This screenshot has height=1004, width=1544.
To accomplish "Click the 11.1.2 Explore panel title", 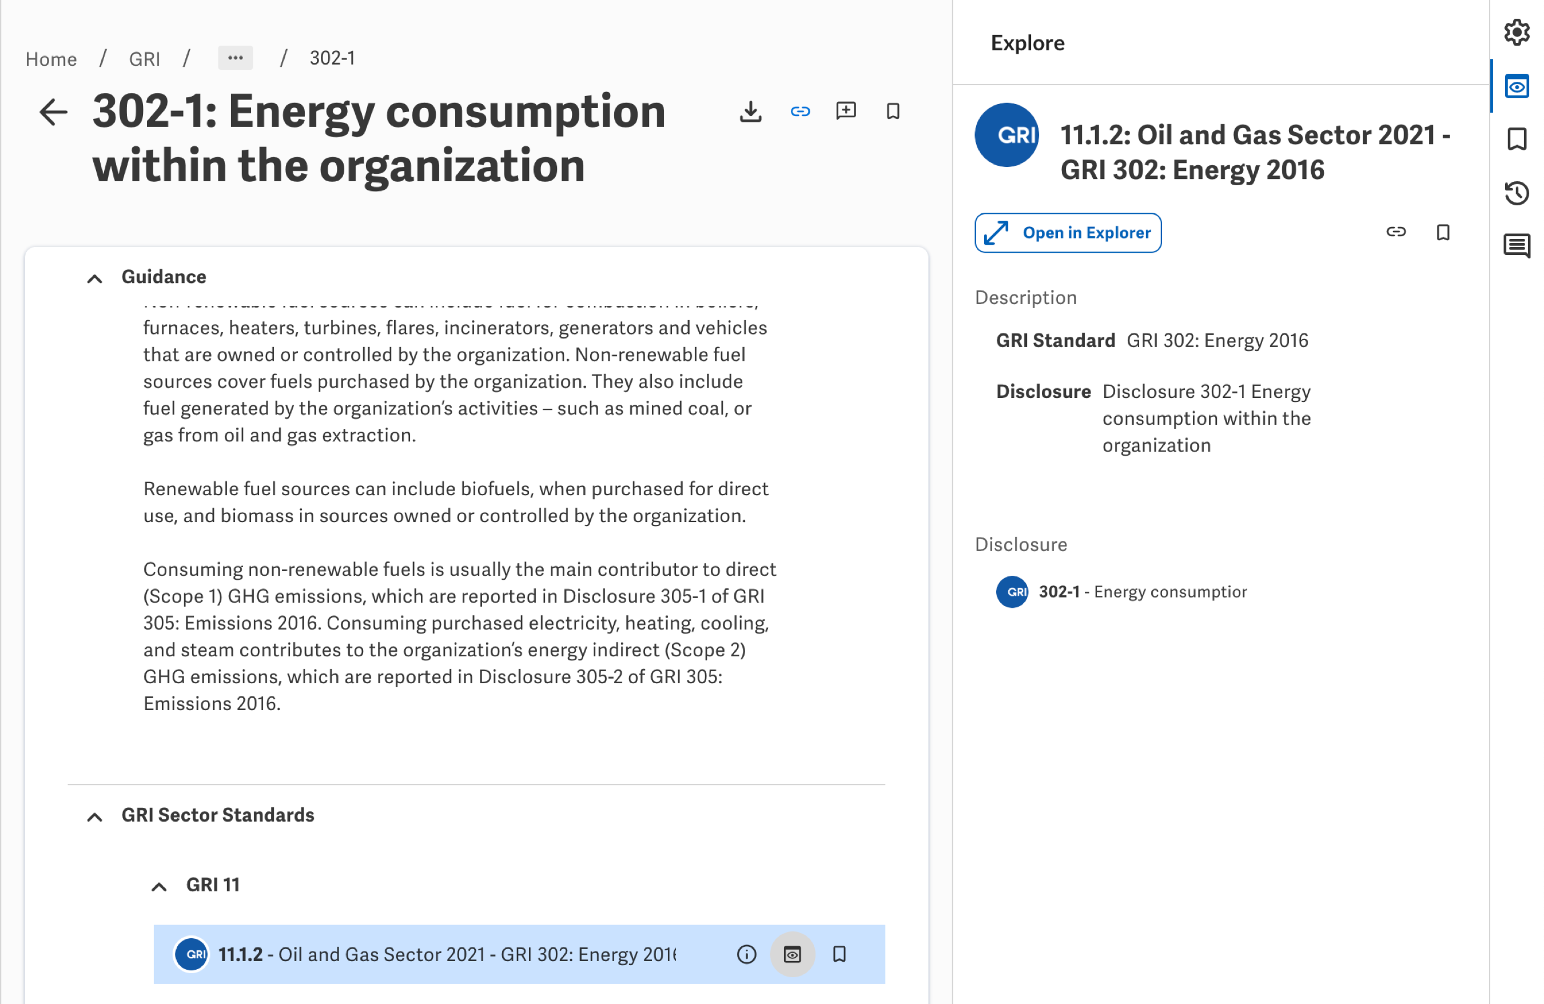I will 1255,153.
